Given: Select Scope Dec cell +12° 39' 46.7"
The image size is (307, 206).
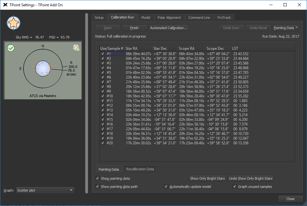Looking at the screenshot, I should [x=218, y=133].
